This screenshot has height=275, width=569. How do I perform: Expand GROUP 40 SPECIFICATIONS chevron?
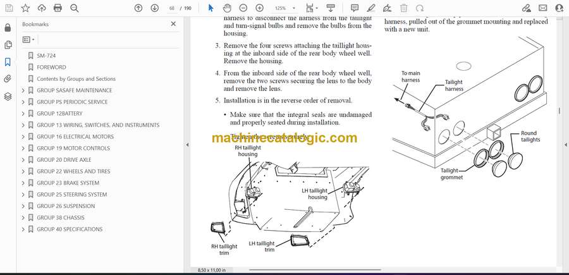(x=23, y=229)
